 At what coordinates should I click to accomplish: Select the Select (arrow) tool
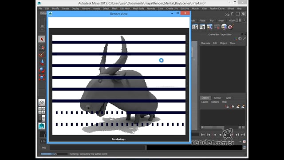click(42, 39)
